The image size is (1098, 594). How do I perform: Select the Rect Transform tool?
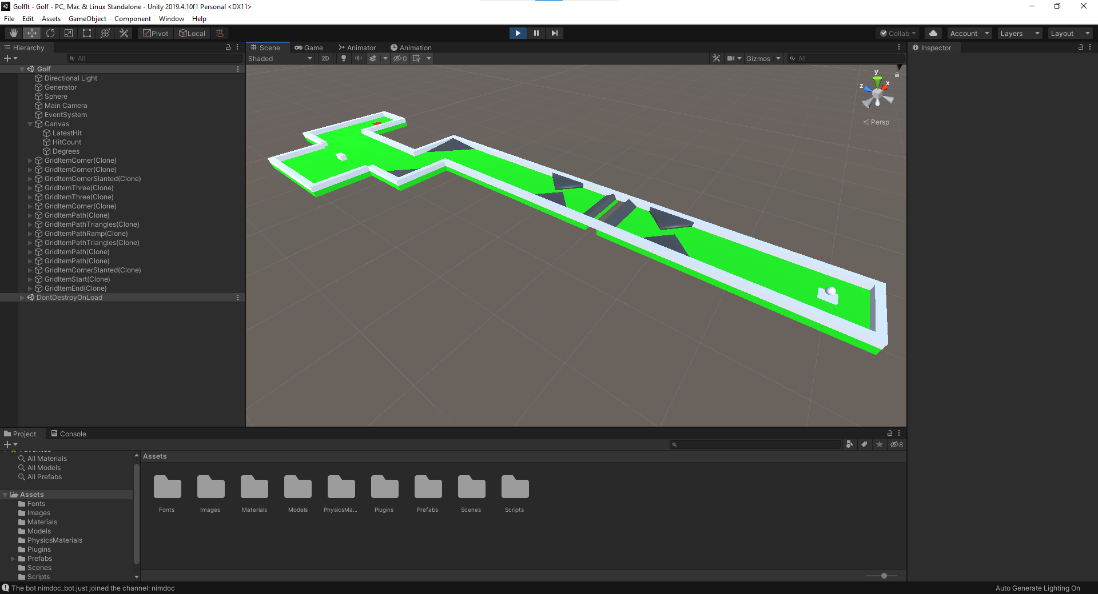point(86,33)
